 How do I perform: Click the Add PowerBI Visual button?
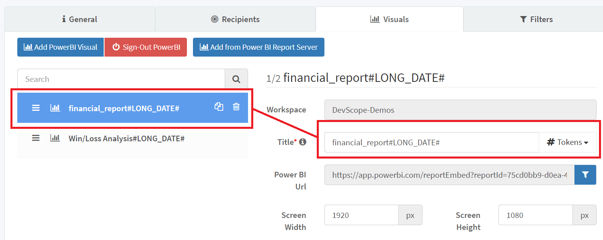pos(60,47)
